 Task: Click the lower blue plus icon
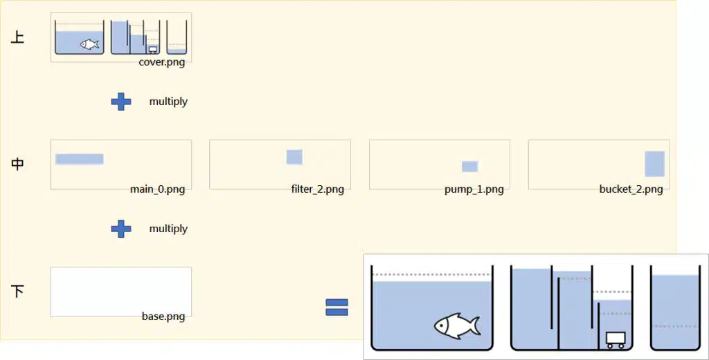click(121, 229)
